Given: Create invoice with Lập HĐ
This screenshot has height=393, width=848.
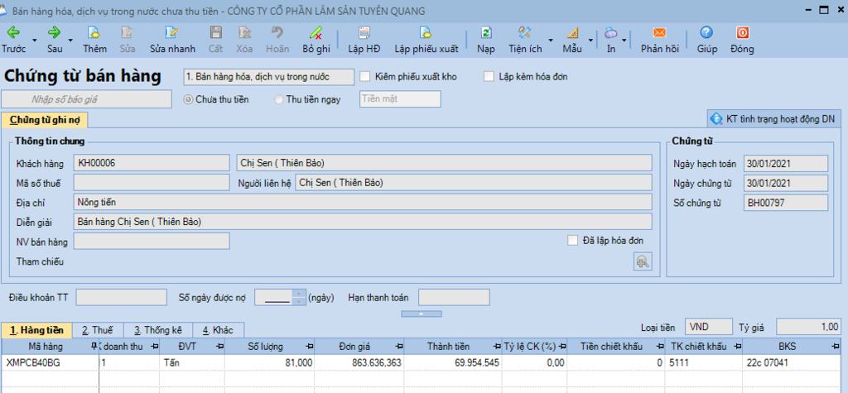Looking at the screenshot, I should (x=364, y=40).
